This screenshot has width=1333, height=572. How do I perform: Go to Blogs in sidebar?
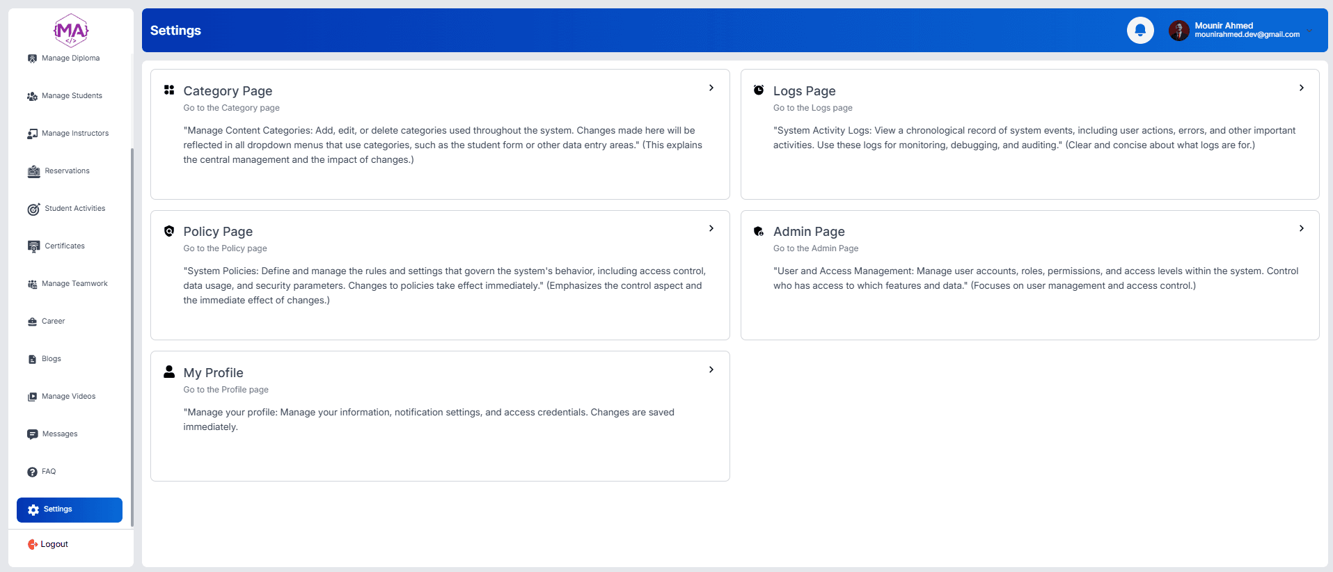pyautogui.click(x=51, y=359)
